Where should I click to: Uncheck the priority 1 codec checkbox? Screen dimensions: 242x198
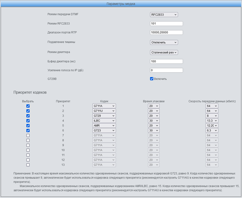click(28, 106)
